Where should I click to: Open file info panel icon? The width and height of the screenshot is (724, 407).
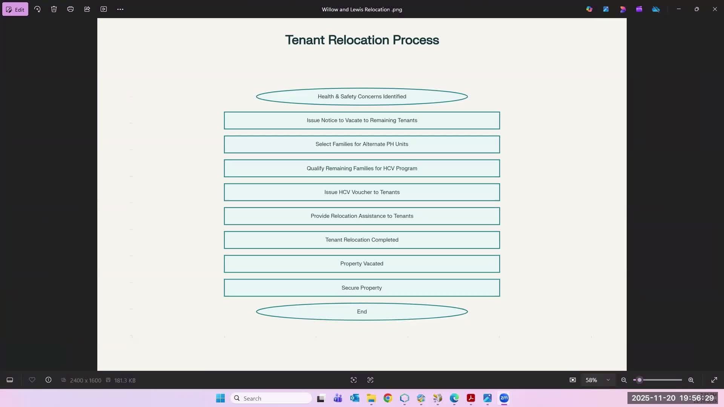point(48,380)
